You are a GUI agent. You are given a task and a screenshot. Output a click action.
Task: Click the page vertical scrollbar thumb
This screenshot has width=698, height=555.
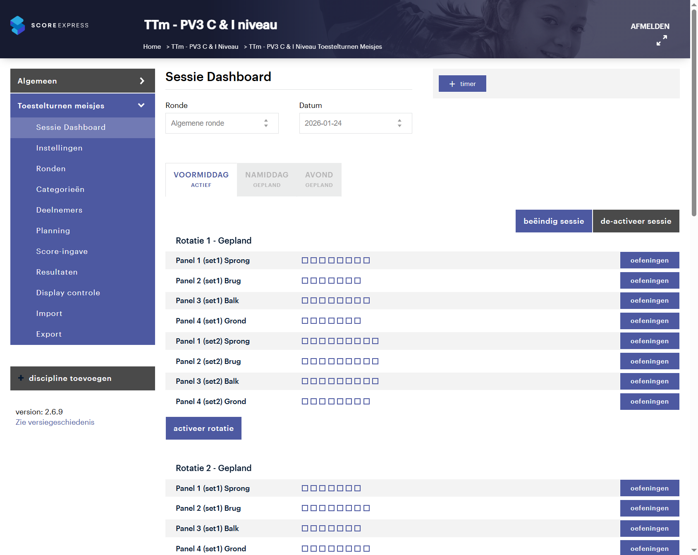[x=694, y=112]
